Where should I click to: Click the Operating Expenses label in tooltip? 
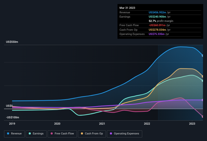(132, 34)
